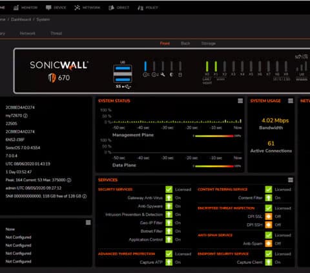Screen dimensions: 310x273
Task: Open the POLICY top menu
Action: (x=148, y=8)
